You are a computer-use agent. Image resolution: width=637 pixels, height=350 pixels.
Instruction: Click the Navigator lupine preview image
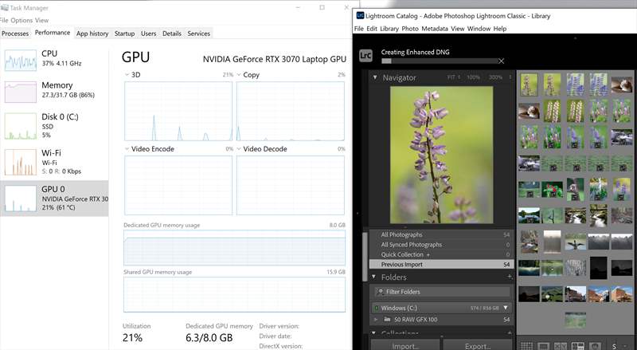442,155
